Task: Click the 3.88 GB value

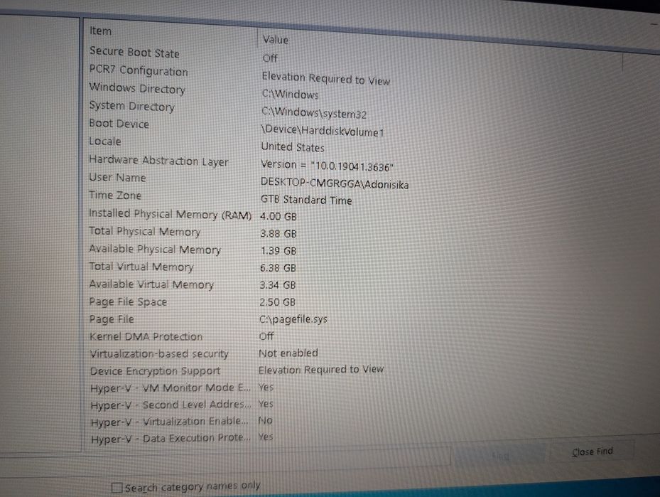Action: (278, 234)
